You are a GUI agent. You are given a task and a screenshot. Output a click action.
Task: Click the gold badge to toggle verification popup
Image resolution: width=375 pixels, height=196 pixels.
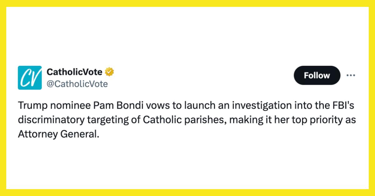[x=108, y=71]
